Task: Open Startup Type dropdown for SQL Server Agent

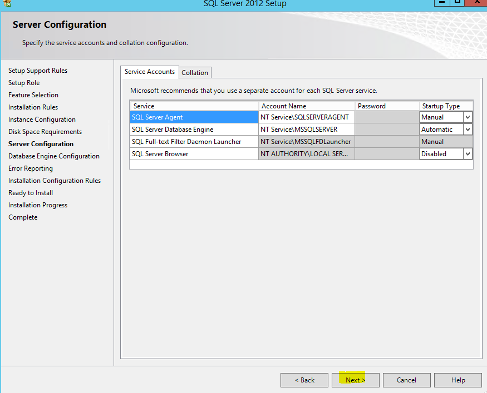Action: [468, 117]
